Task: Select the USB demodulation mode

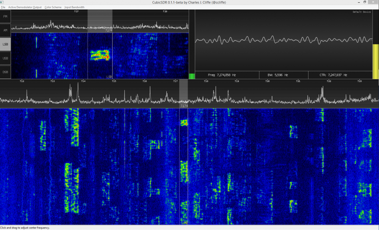Action: (5, 58)
